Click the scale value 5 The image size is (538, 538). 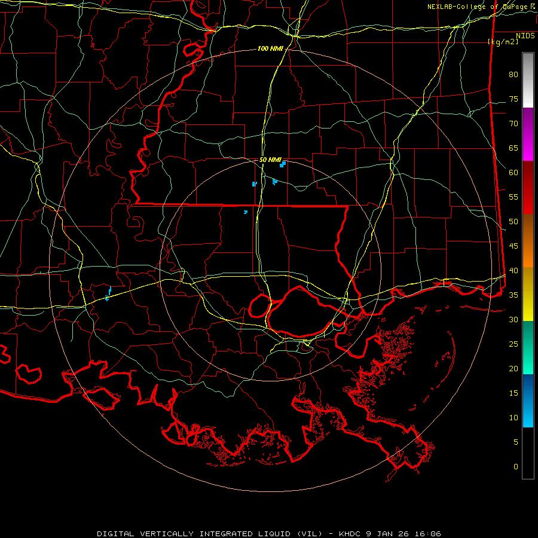[516, 442]
